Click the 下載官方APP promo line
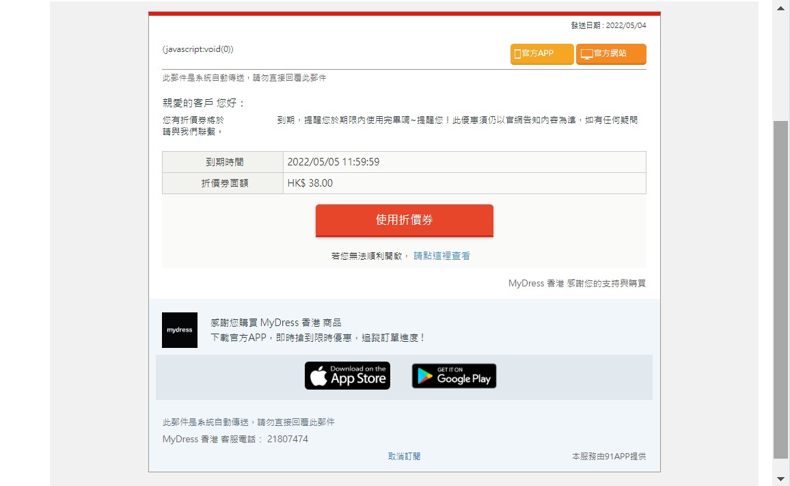This screenshot has width=790, height=486. (318, 338)
